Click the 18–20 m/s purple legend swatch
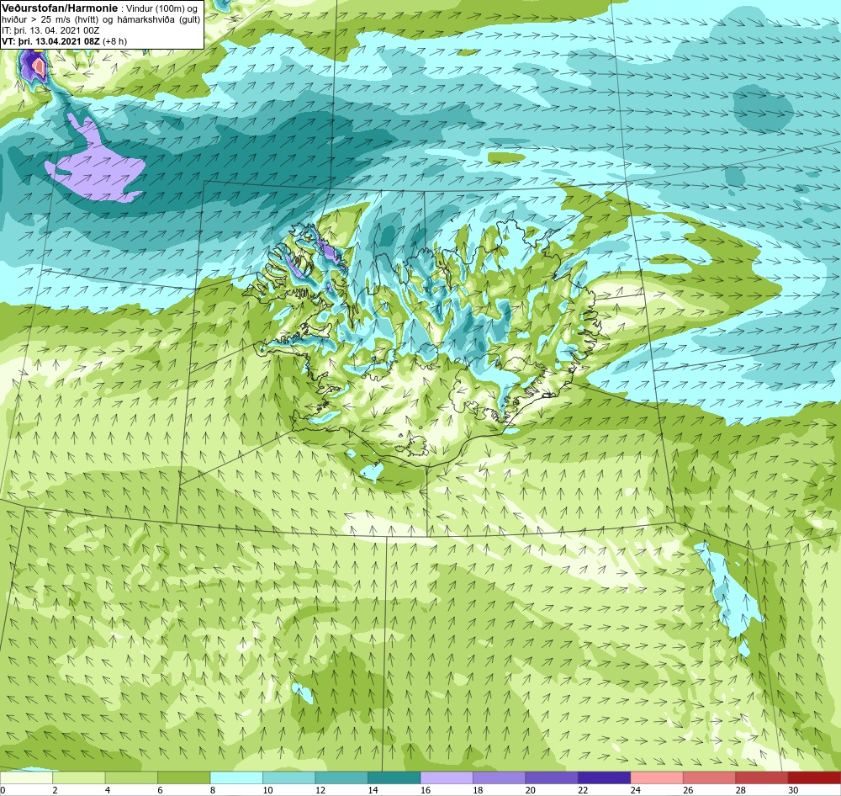The height and width of the screenshot is (796, 841). pyautogui.click(x=500, y=777)
